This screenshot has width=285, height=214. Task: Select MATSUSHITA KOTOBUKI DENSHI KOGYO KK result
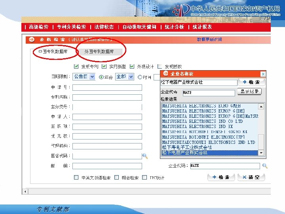coord(210,132)
